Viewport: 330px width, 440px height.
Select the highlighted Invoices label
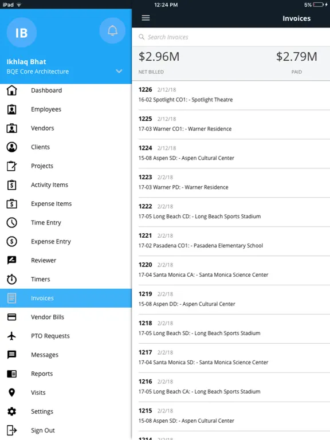tap(42, 298)
